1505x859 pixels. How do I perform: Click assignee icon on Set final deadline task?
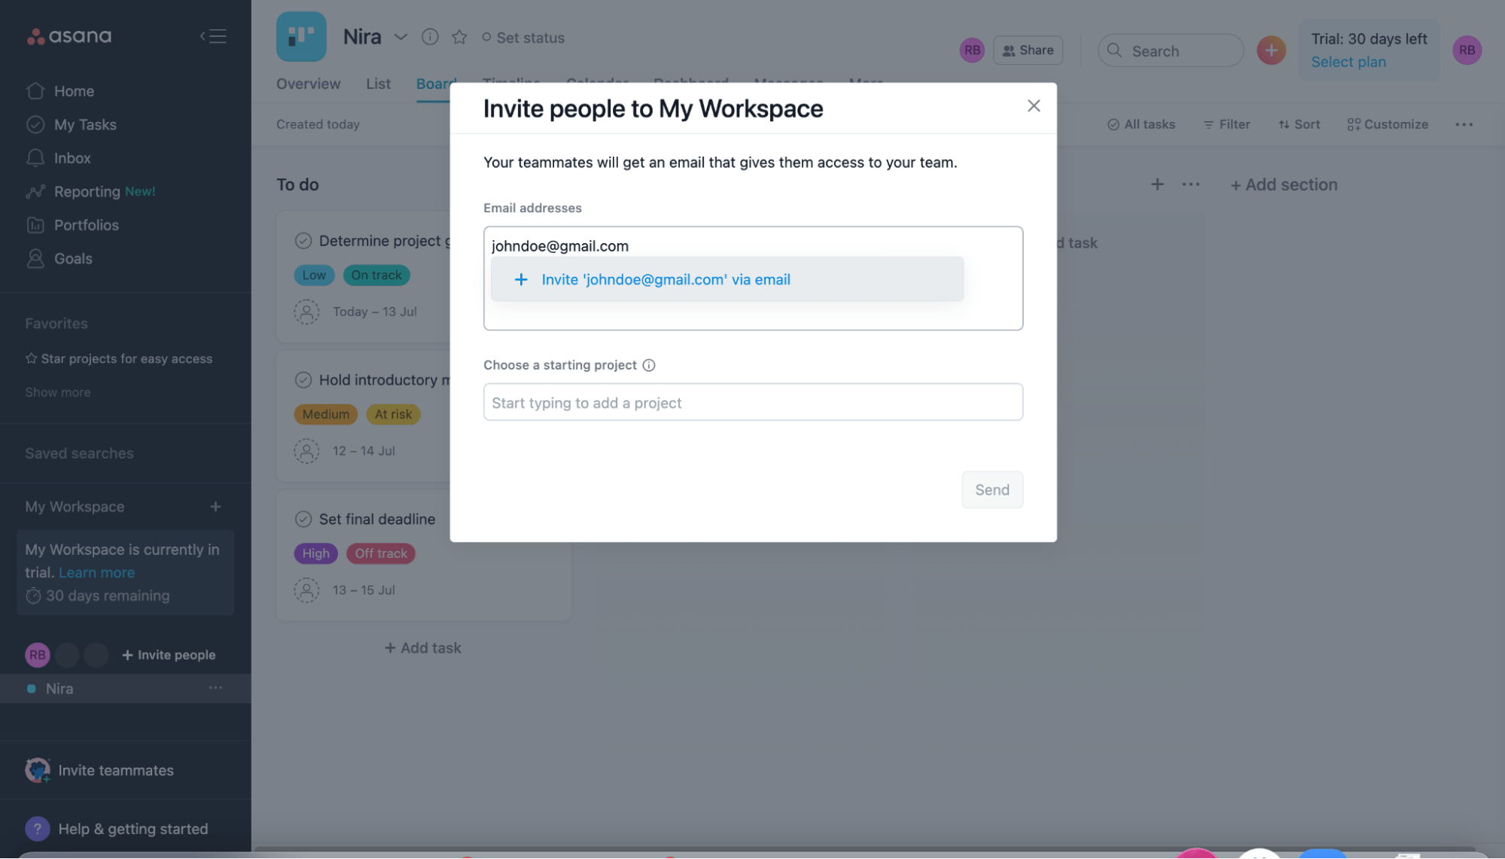306,590
